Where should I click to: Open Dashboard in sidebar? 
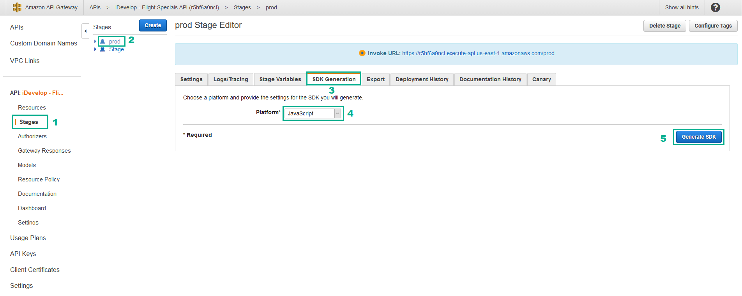(32, 208)
